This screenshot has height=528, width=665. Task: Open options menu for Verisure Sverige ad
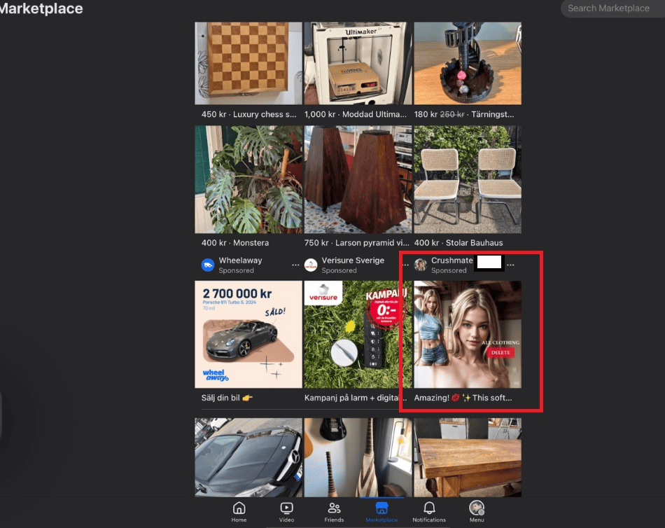tap(405, 265)
